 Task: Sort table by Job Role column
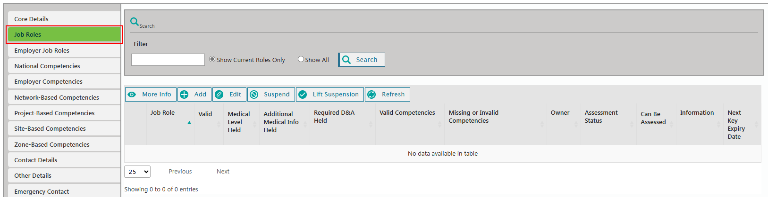tap(162, 113)
